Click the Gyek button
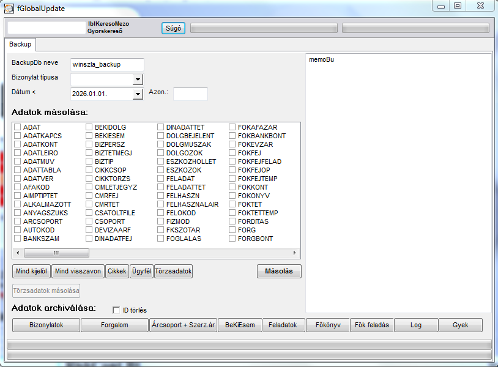Image resolution: width=498 pixels, height=367 pixels. pyautogui.click(x=461, y=325)
